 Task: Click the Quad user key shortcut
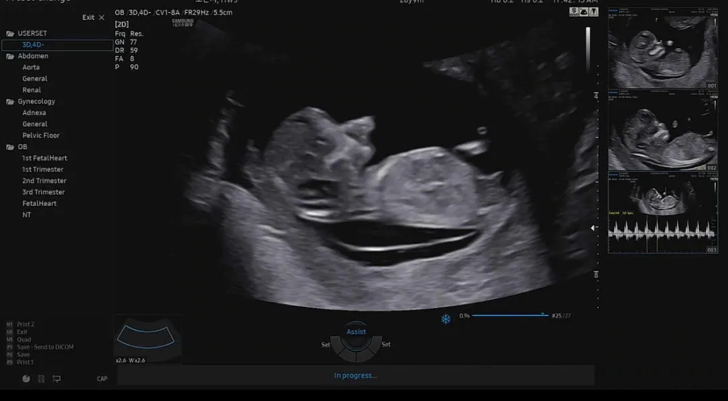[x=19, y=339]
